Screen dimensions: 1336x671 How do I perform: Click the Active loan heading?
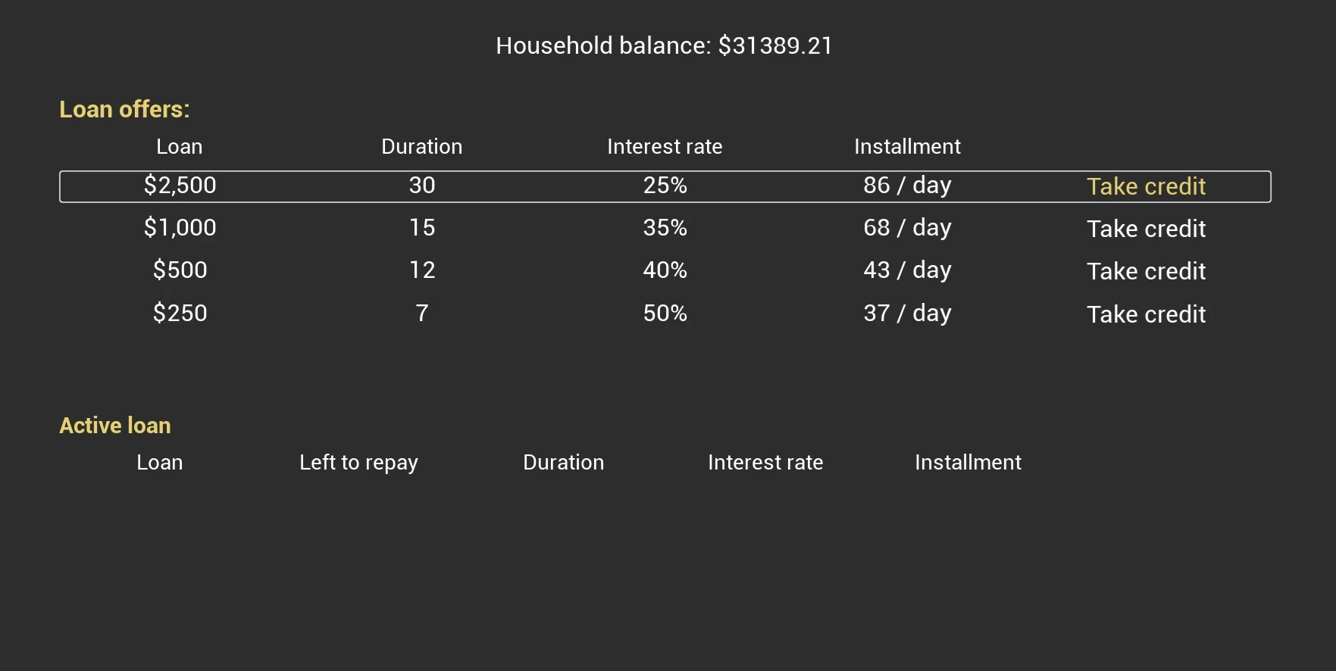click(115, 426)
